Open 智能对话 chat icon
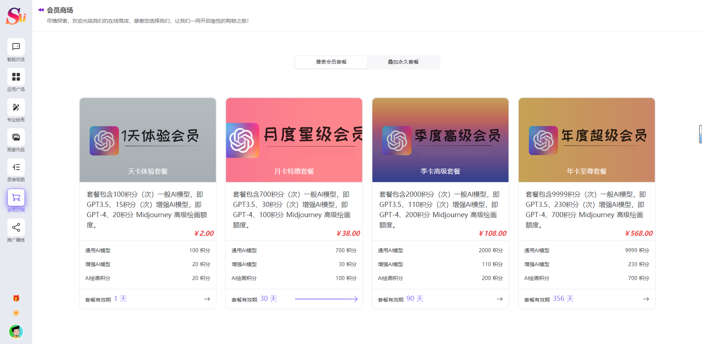 coord(16,47)
